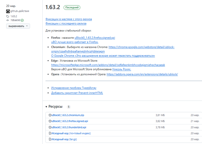Click package icon of uBlock0_1.63.2.thunderbird.xpi
This screenshot has height=144, width=202.
pos(50,127)
